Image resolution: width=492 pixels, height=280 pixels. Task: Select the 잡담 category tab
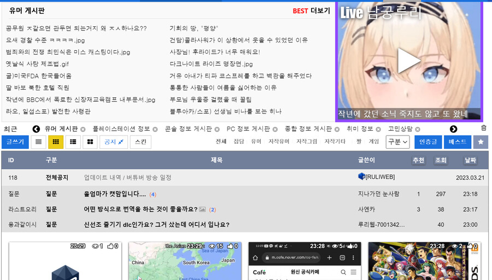click(238, 142)
